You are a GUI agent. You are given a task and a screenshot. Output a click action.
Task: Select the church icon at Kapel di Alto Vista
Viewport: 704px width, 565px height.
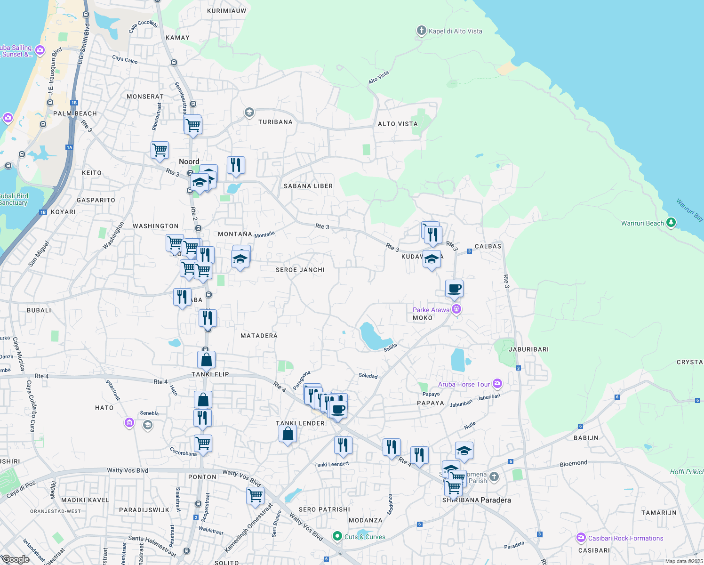pos(421,30)
